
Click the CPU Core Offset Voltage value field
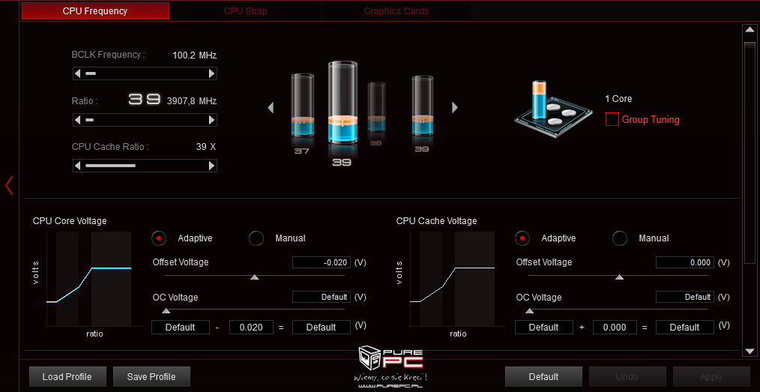coord(321,262)
